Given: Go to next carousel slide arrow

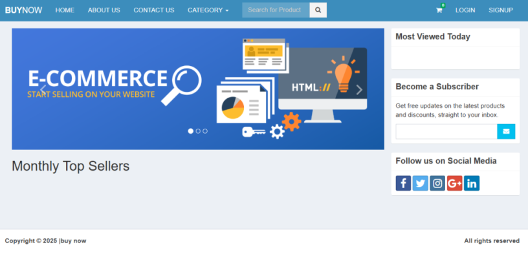Looking at the screenshot, I should (359, 90).
